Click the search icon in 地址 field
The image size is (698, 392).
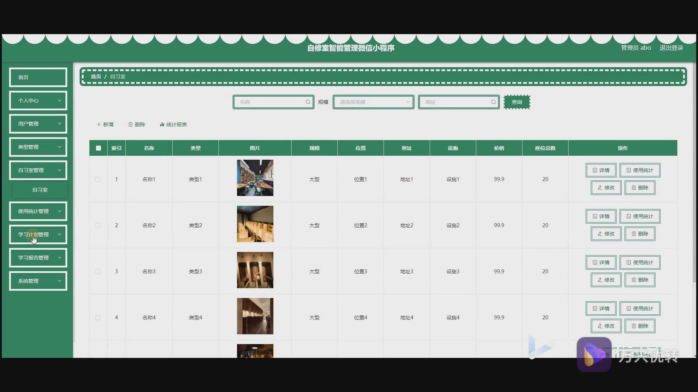click(493, 102)
